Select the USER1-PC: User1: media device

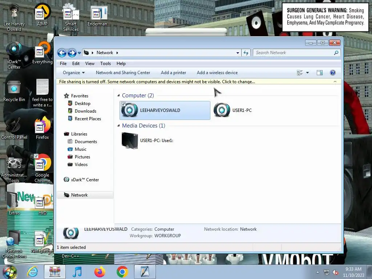(x=147, y=141)
